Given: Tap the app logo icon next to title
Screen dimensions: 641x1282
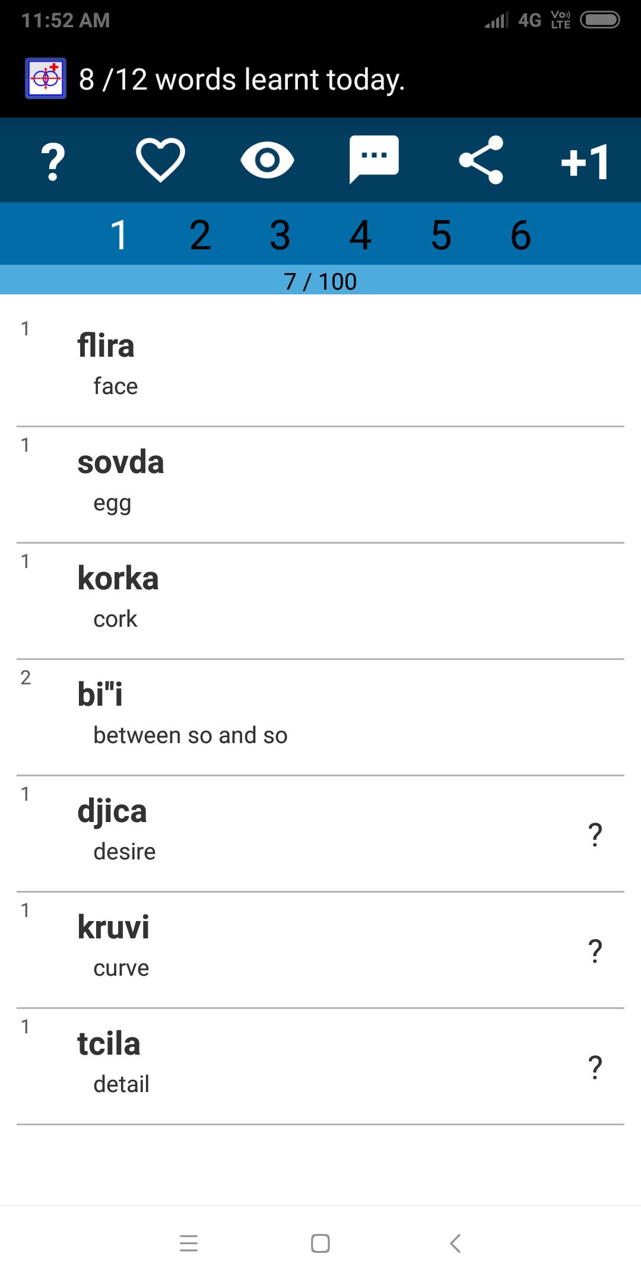Looking at the screenshot, I should 46,78.
